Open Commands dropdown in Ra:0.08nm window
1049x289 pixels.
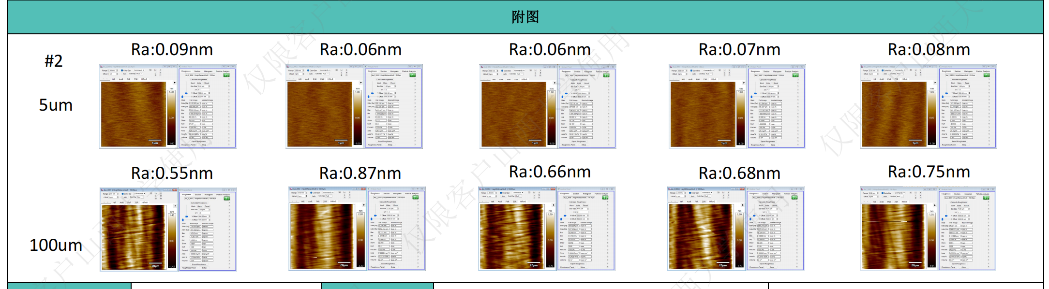[899, 71]
